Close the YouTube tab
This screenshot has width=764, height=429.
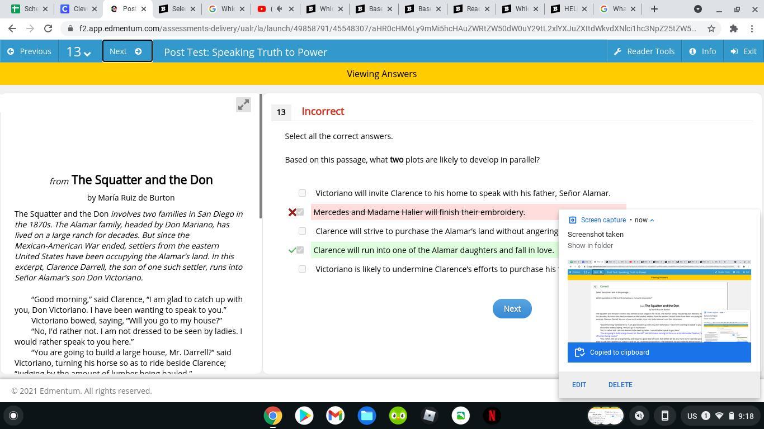291,9
